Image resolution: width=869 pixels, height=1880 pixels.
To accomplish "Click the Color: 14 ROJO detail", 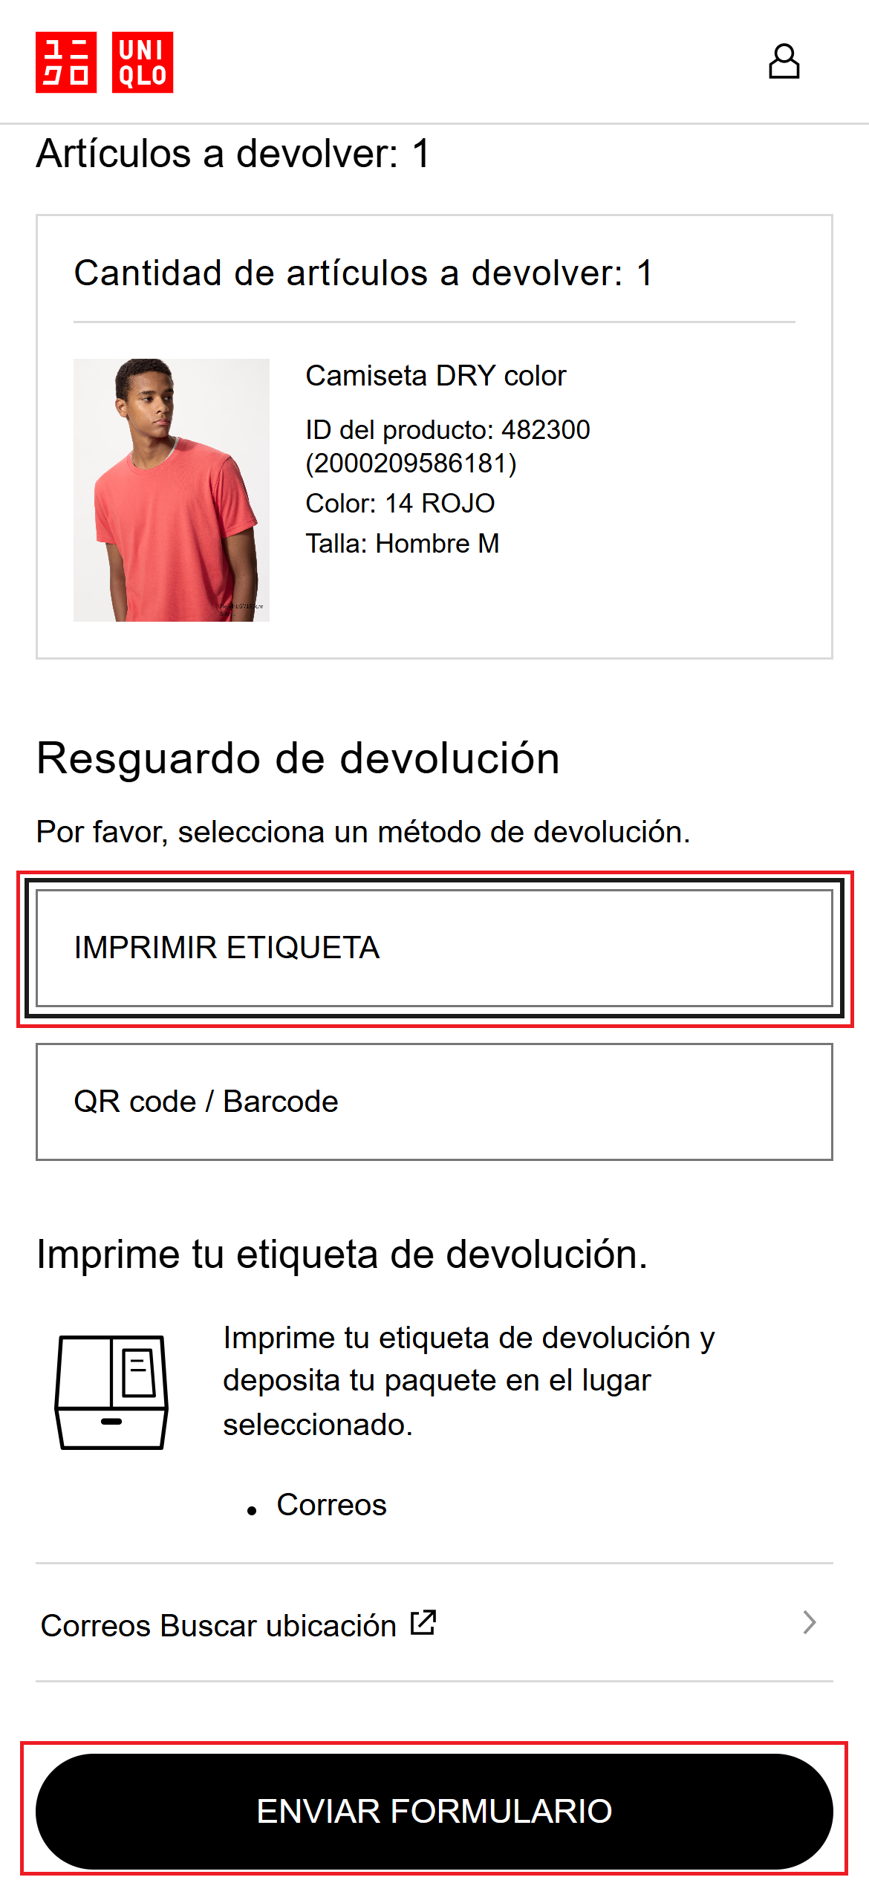I will pyautogui.click(x=400, y=504).
